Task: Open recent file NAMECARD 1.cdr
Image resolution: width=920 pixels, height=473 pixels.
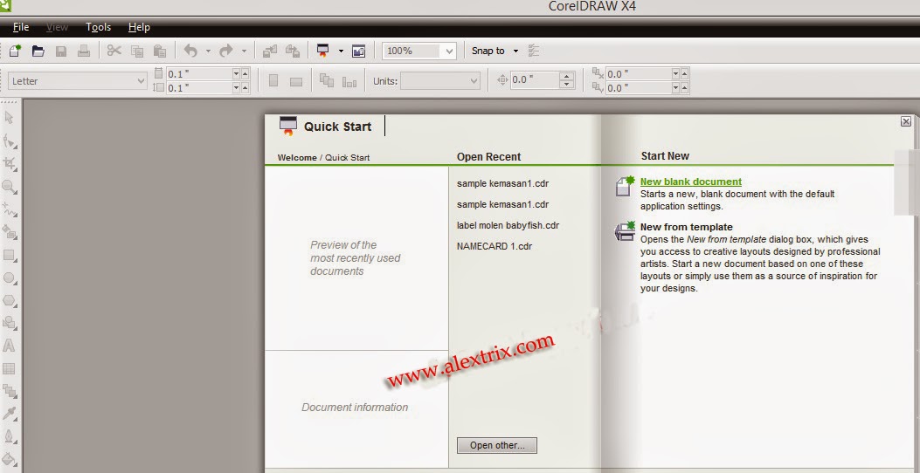Action: [494, 246]
